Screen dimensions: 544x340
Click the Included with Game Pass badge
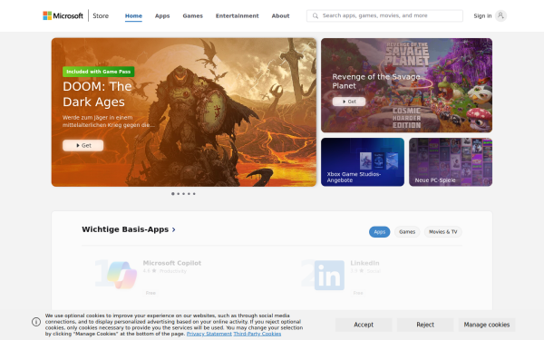99,72
